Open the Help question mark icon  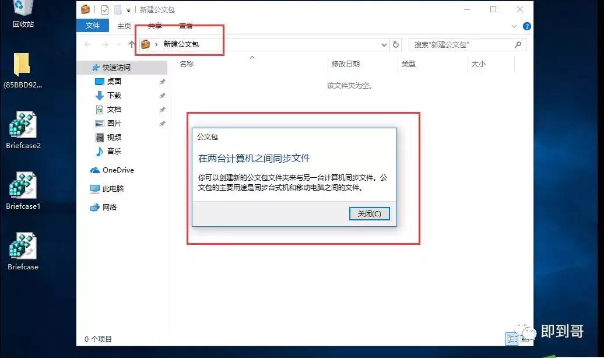pyautogui.click(x=526, y=26)
